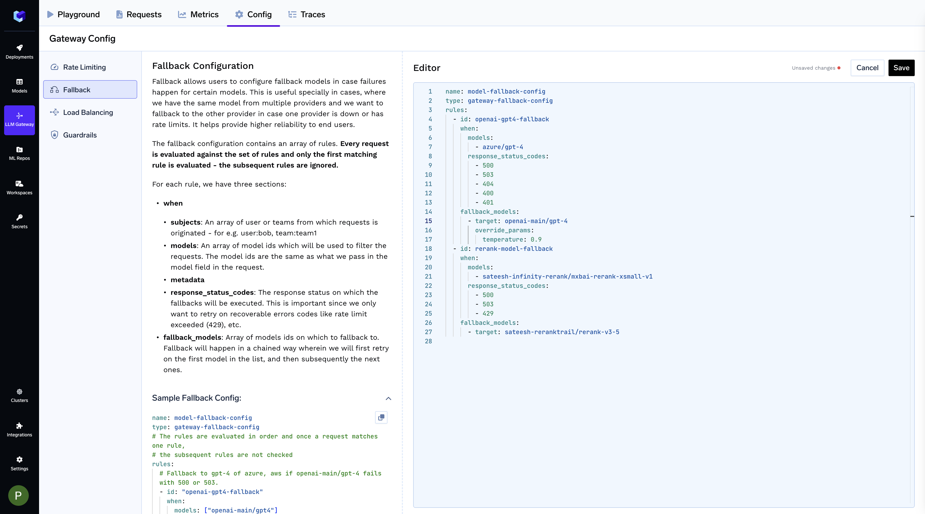925x514 pixels.
Task: Open Settings in the sidebar
Action: 19,463
